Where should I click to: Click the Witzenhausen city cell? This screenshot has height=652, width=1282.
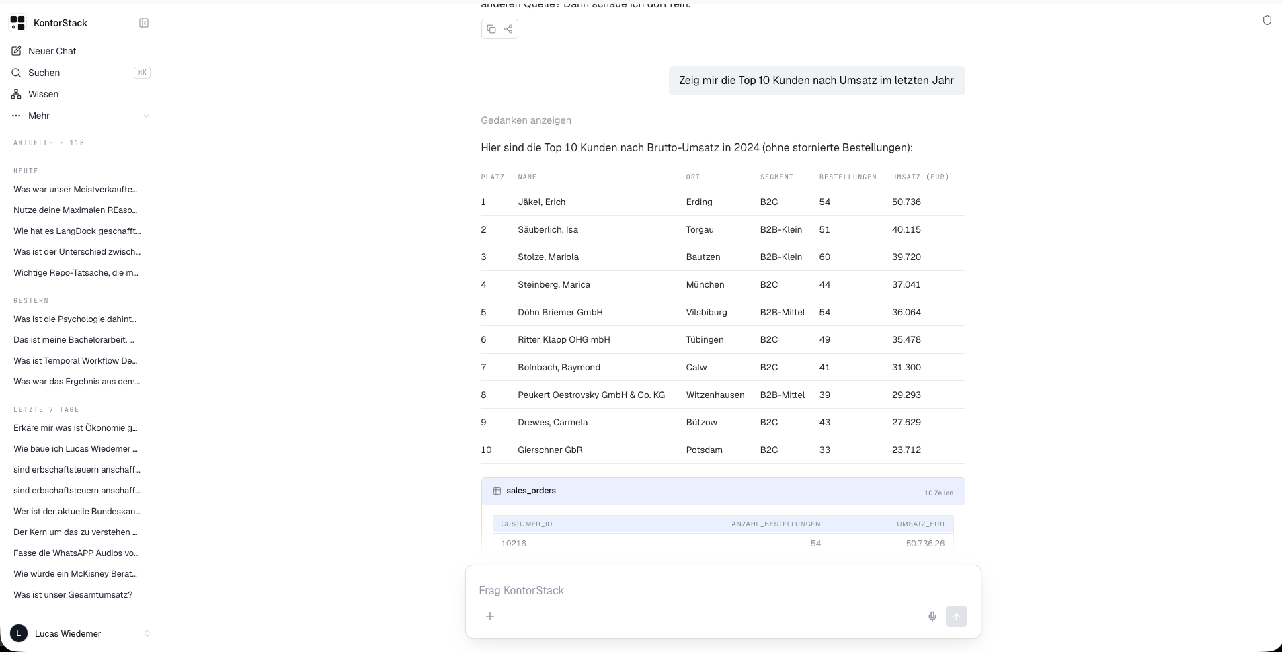[x=715, y=395]
